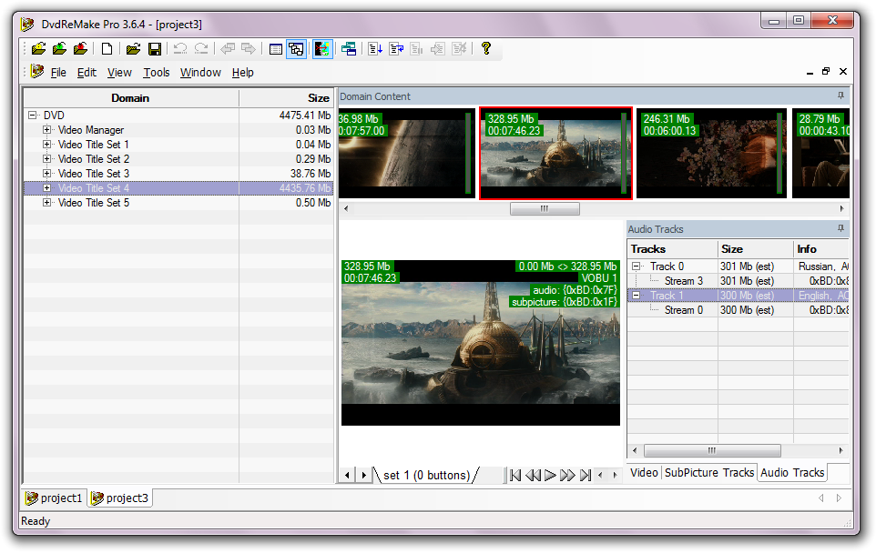Click the fast-forward button under the preview
876x553 pixels.
pos(567,475)
